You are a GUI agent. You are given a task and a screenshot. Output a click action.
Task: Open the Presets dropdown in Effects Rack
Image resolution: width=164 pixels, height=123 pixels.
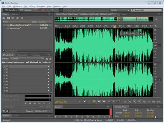coord(27,59)
